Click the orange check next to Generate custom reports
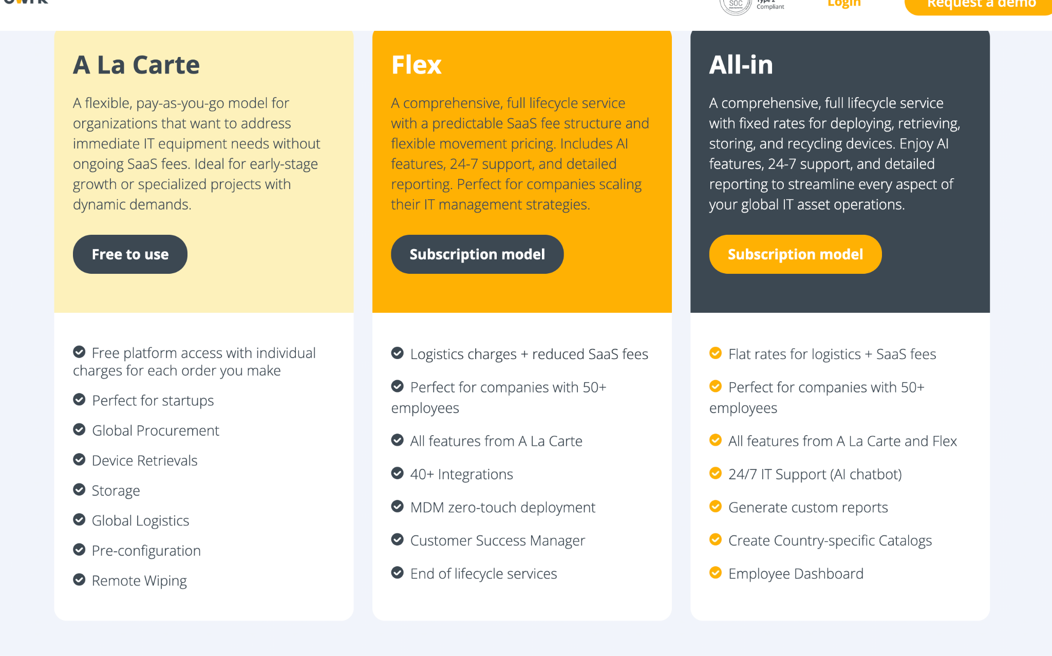 tap(715, 507)
